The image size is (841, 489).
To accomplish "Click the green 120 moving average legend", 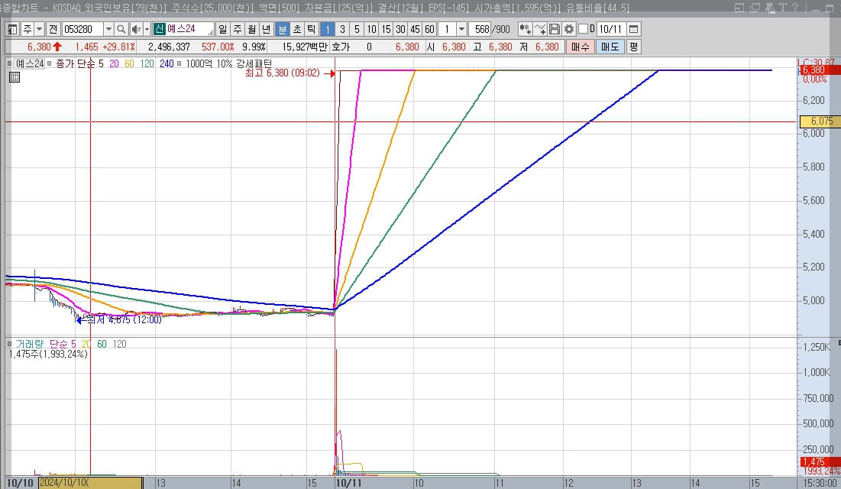I will (147, 63).
